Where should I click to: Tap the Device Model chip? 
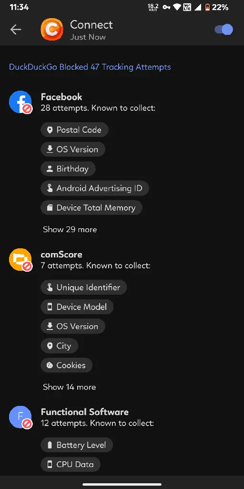tap(77, 307)
